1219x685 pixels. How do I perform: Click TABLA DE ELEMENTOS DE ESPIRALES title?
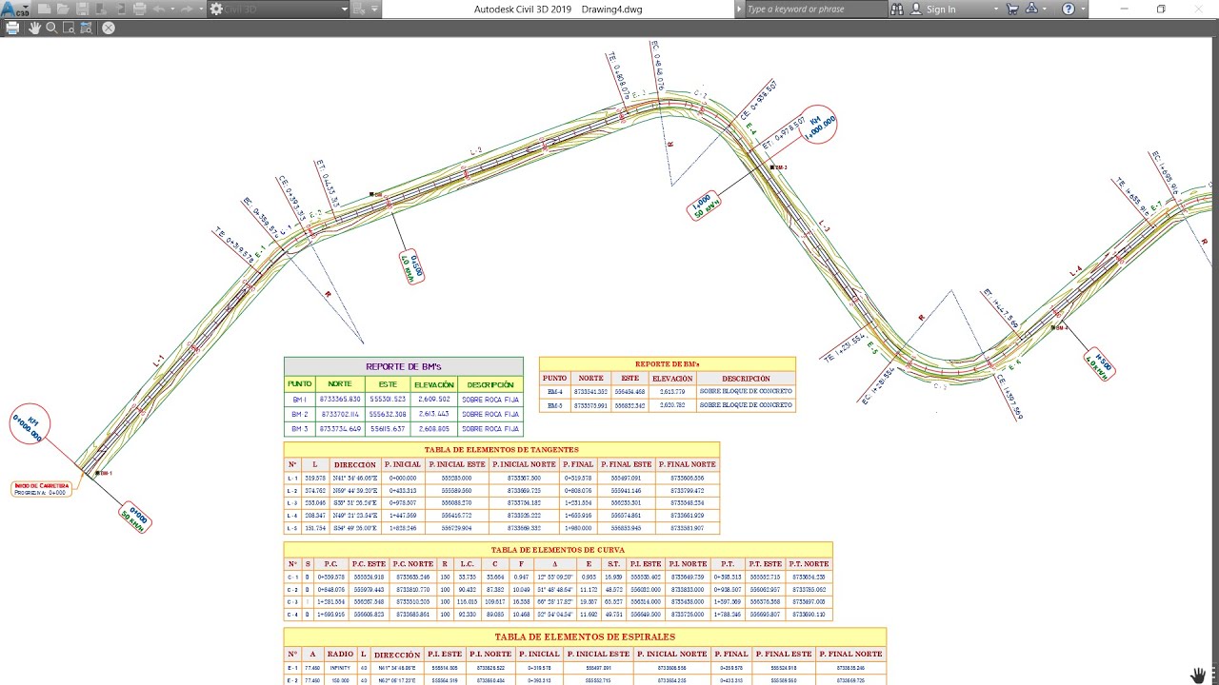(585, 636)
